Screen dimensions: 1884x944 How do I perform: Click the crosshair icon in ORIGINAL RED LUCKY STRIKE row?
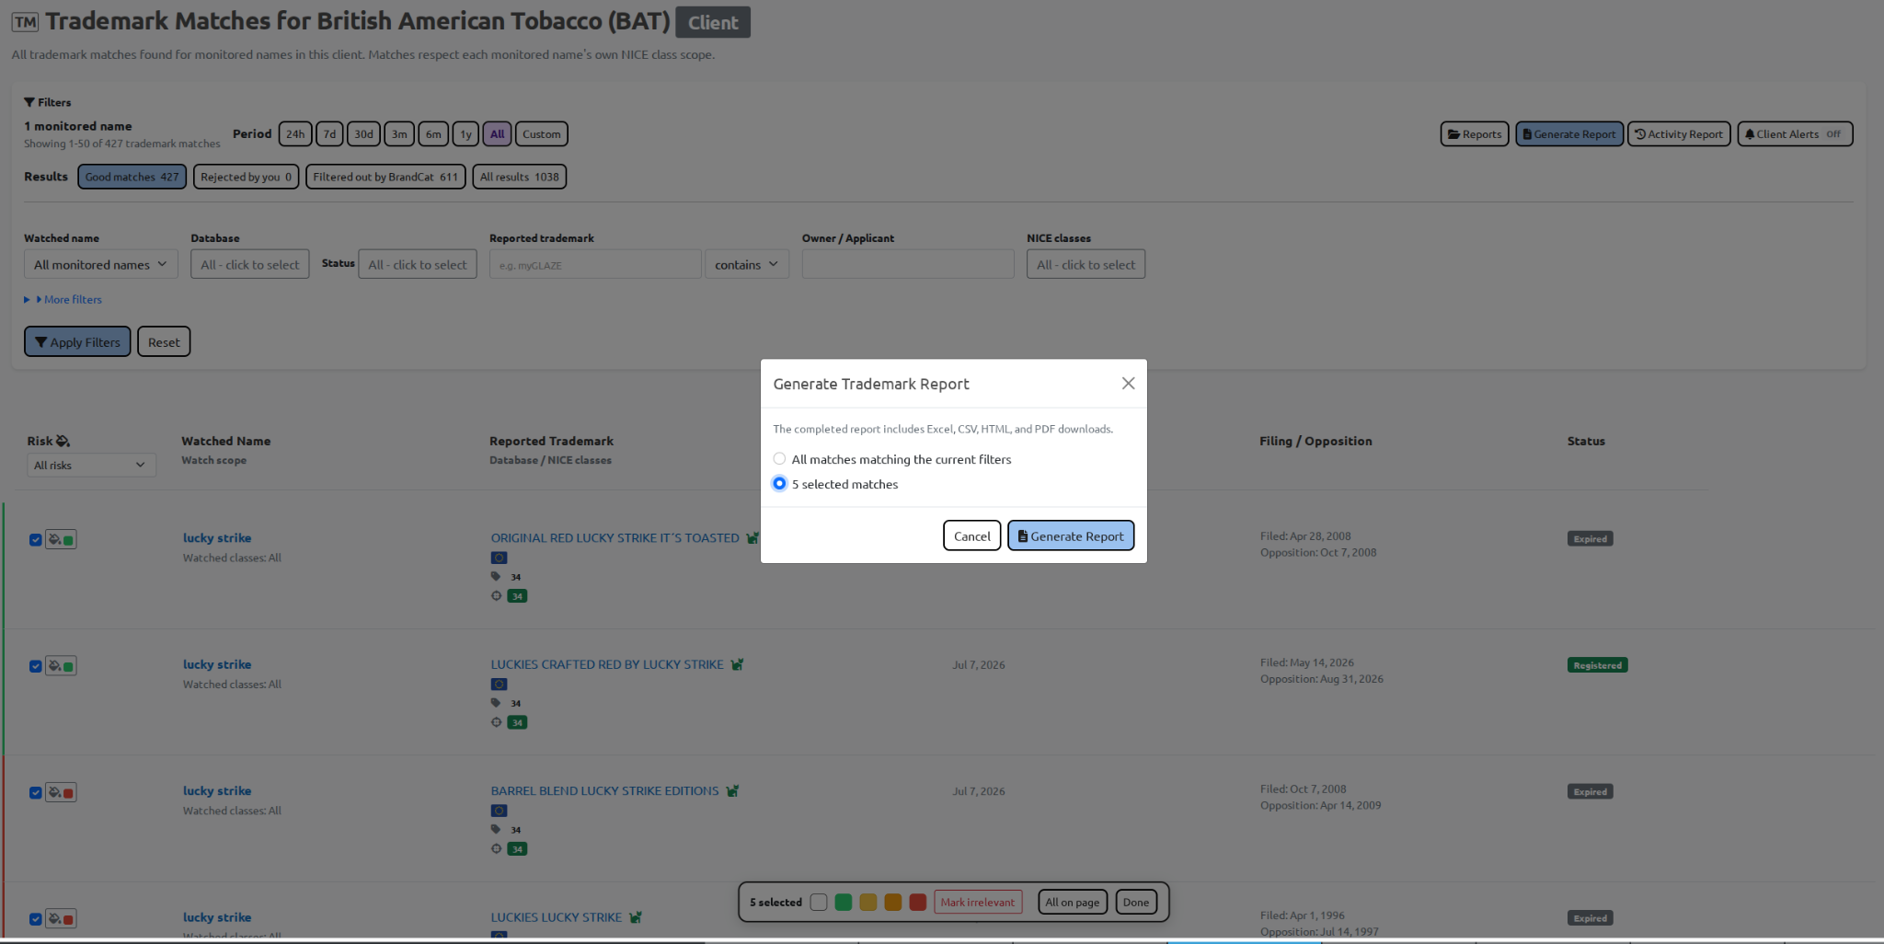tap(496, 596)
